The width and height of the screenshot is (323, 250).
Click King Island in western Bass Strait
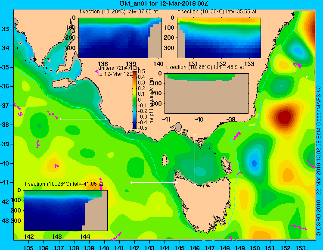165,161
